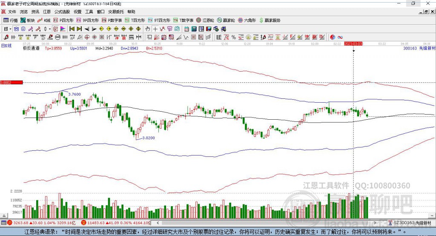Open the T四方形 time square
436x236 pixels.
(x=135, y=20)
